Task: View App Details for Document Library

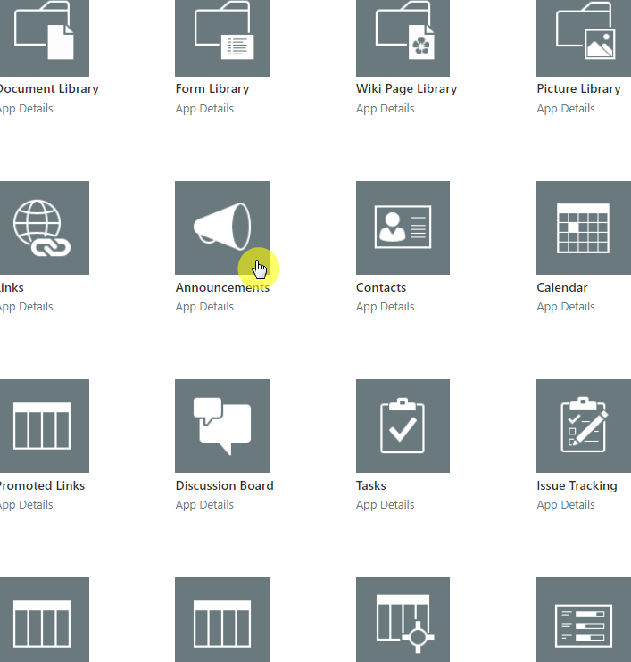Action: point(26,109)
